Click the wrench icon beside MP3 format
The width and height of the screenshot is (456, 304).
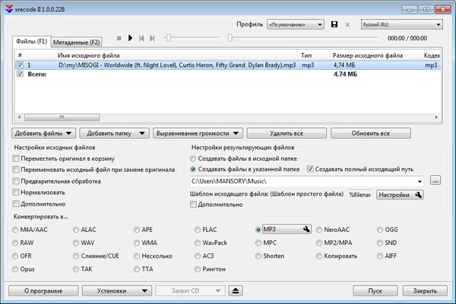[306, 229]
